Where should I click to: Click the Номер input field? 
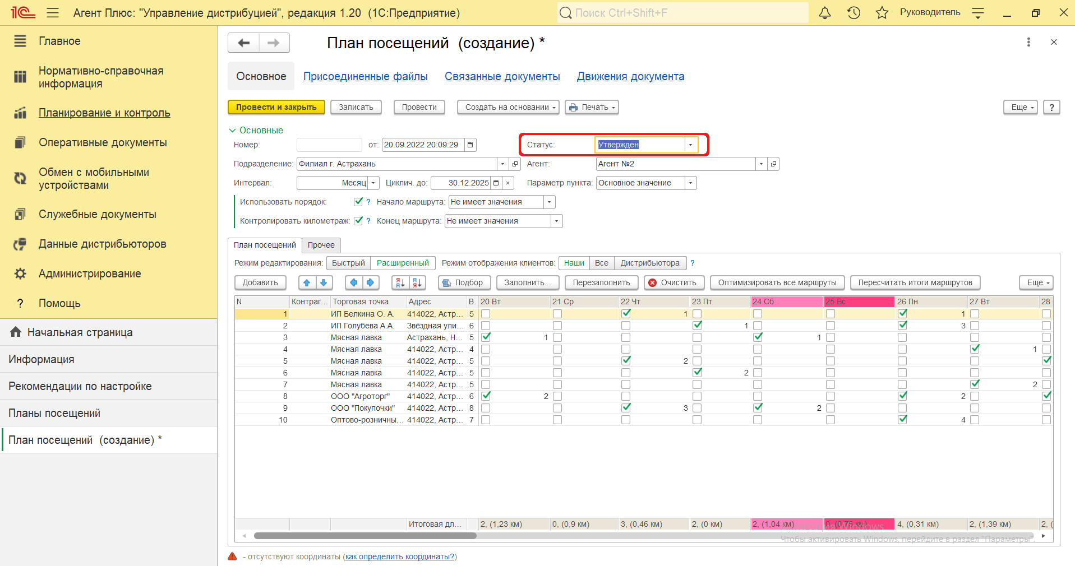pos(329,145)
